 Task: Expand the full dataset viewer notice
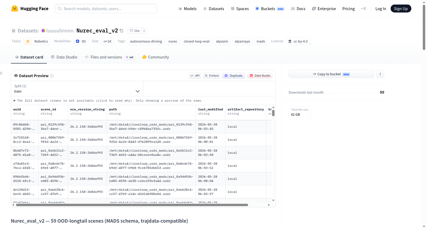[x=108, y=101]
